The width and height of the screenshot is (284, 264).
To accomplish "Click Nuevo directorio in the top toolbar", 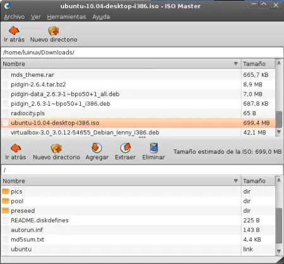I will (x=54, y=34).
